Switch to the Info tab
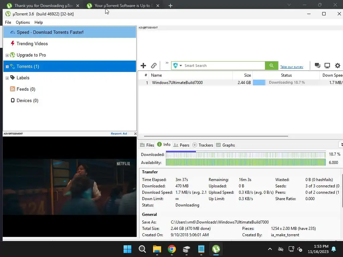The image size is (343, 257). pyautogui.click(x=164, y=145)
